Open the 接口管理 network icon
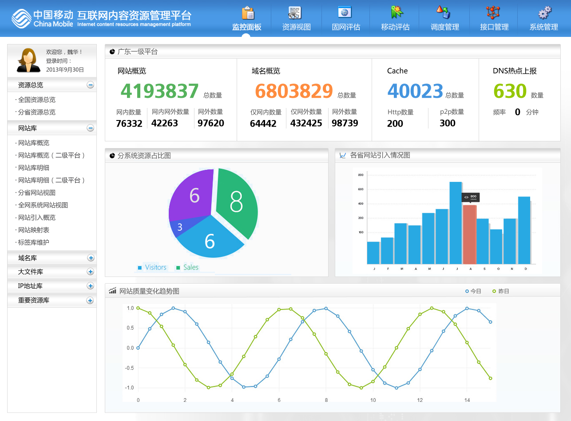571x421 pixels. pos(493,12)
